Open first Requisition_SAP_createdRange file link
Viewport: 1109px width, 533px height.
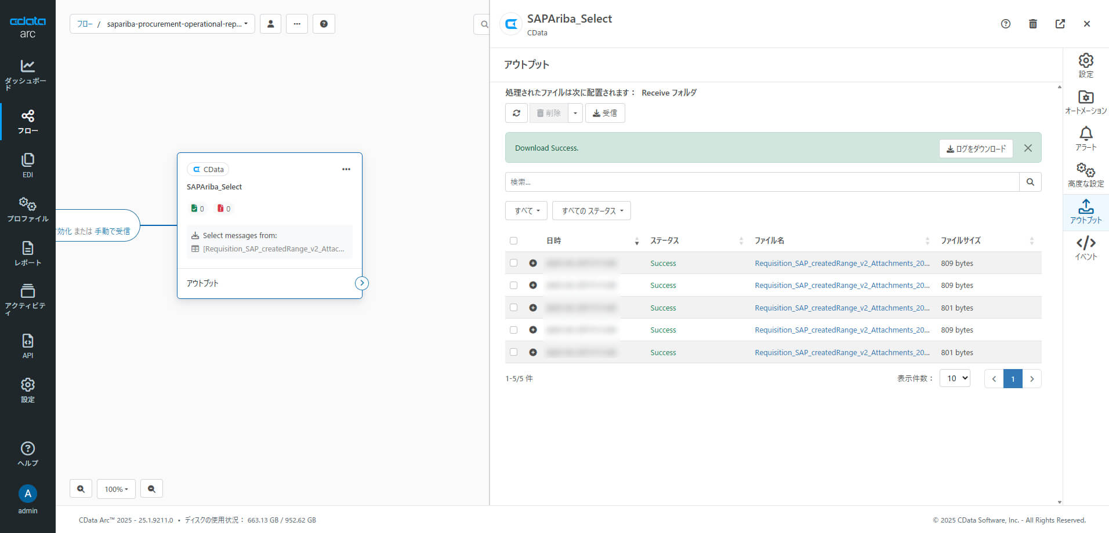(842, 263)
